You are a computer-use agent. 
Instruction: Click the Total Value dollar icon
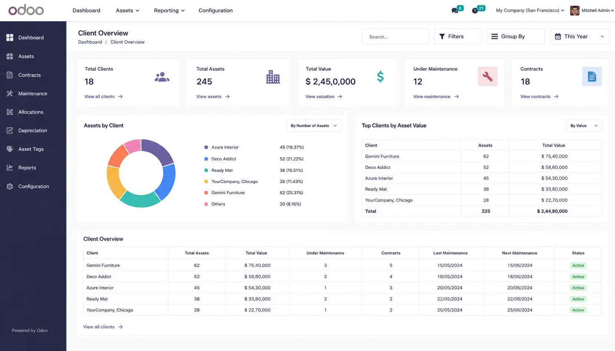(380, 77)
